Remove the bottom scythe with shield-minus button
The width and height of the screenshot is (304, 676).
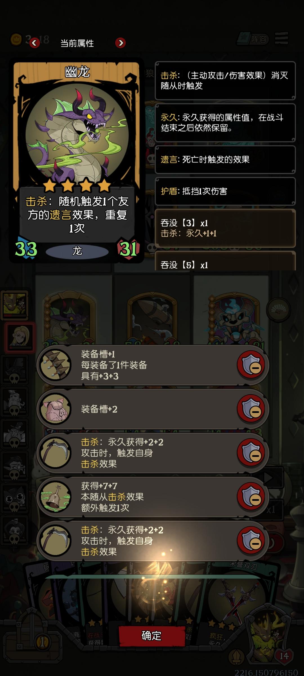251,541
